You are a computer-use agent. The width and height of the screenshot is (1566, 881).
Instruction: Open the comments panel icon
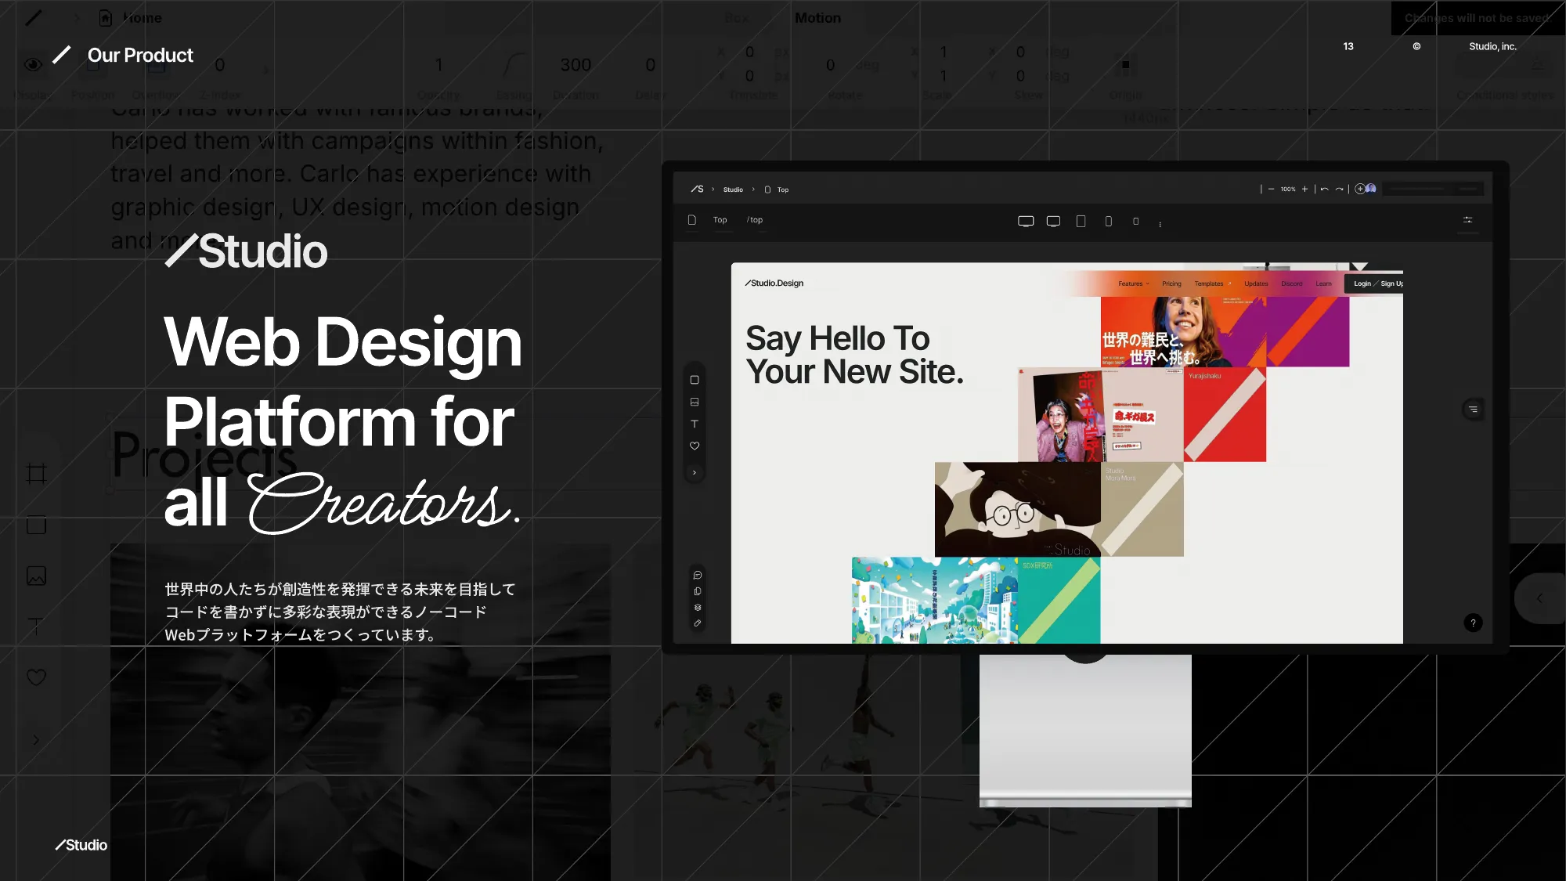698,575
